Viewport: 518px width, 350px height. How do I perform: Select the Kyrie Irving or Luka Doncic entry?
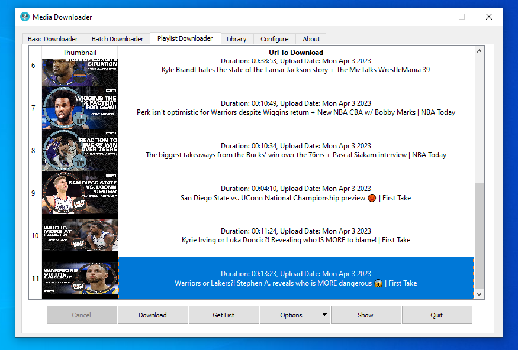click(295, 235)
